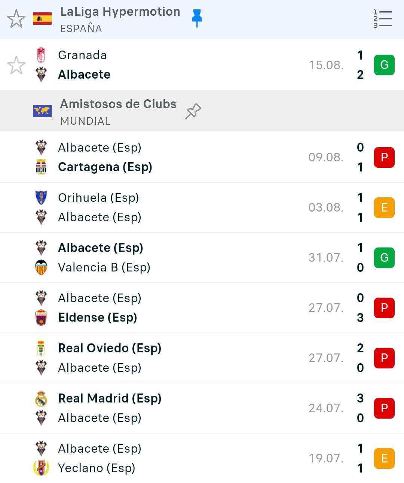Click orange E badge for Yeclano match
The height and width of the screenshot is (483, 404).
point(384,458)
